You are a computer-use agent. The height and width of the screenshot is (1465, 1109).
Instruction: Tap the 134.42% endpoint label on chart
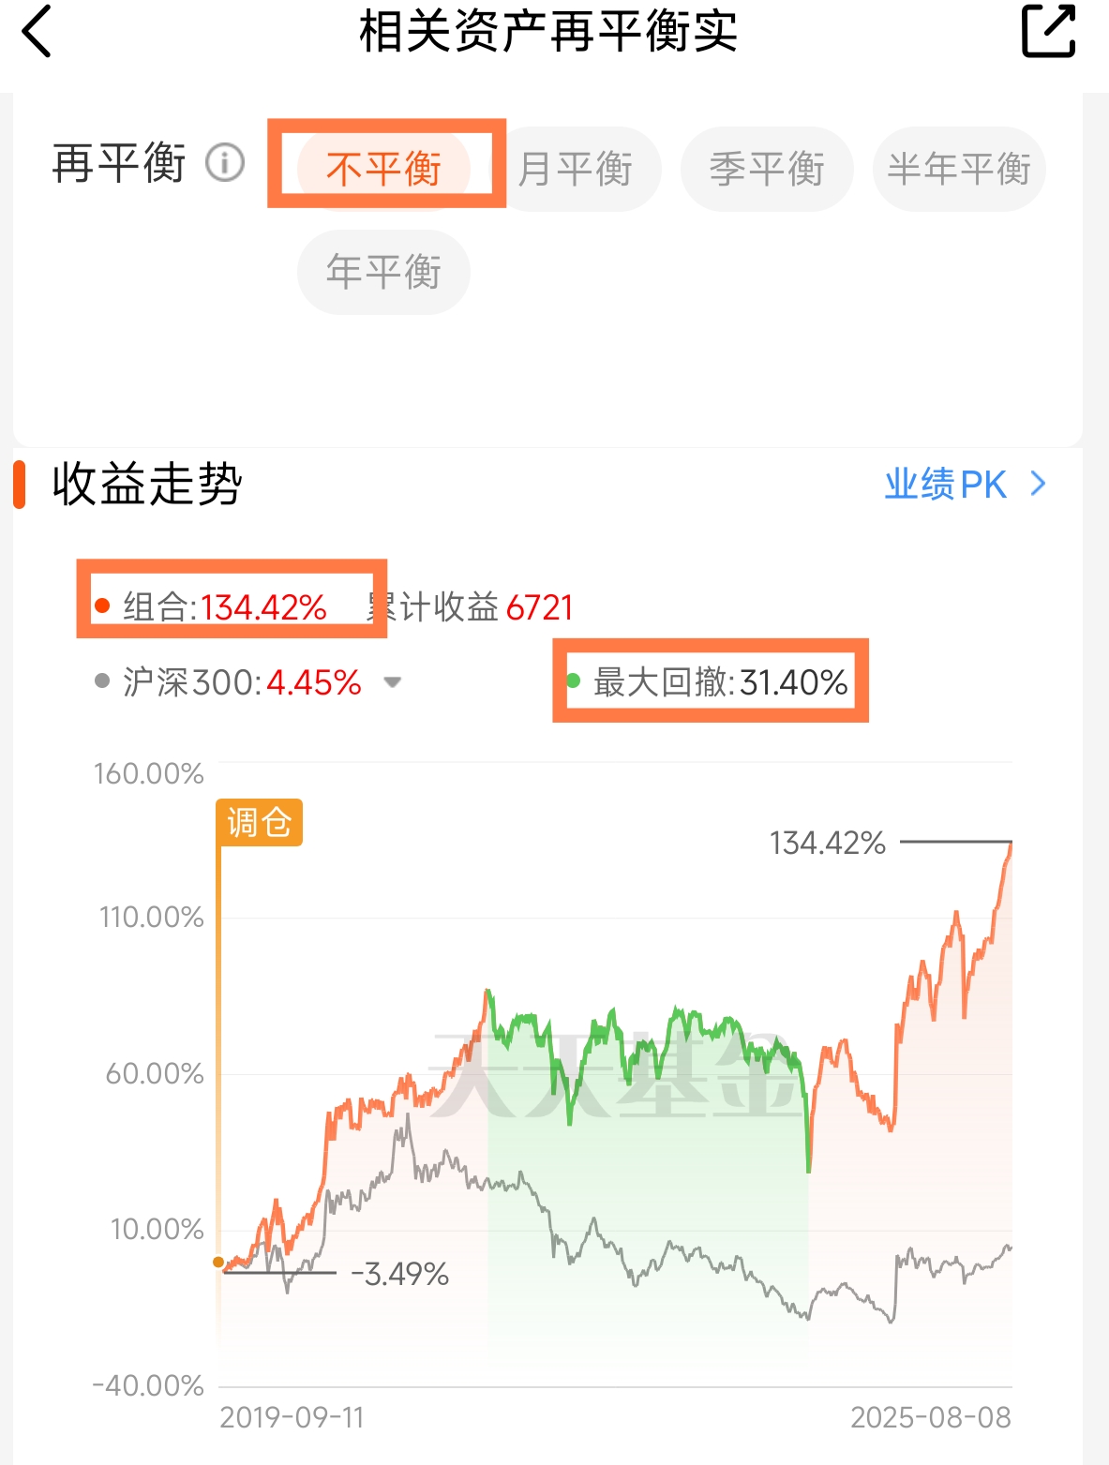pos(828,843)
